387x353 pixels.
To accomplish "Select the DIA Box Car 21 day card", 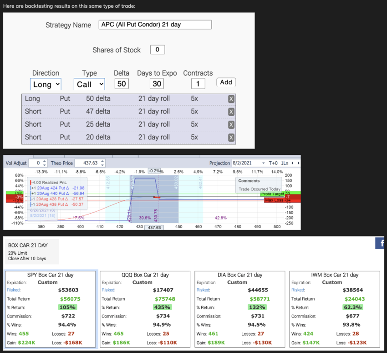I will coord(240,309).
